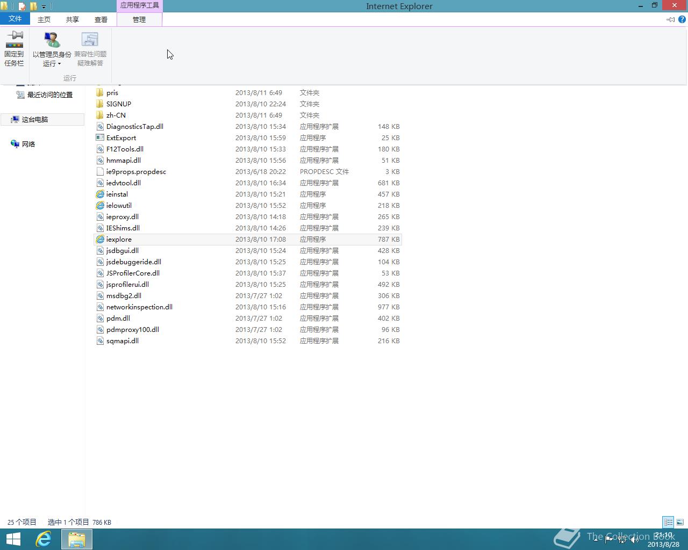Click the 应用程序工具 contextual tab header
688x550 pixels.
(x=139, y=5)
